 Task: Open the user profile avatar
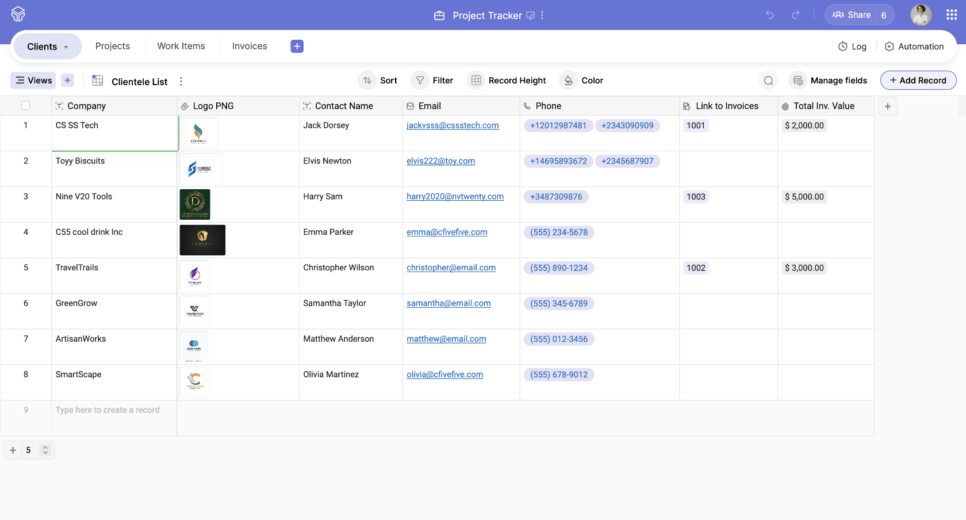pyautogui.click(x=921, y=15)
